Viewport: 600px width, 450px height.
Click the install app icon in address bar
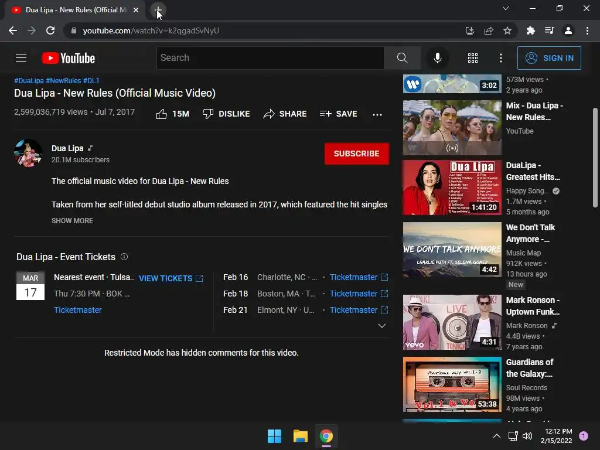[469, 30]
